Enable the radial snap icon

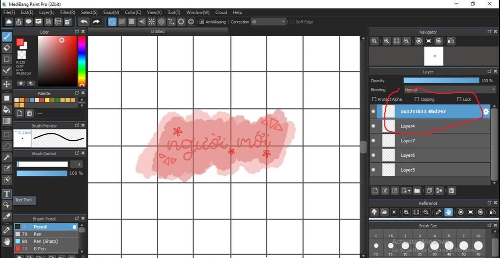click(151, 21)
